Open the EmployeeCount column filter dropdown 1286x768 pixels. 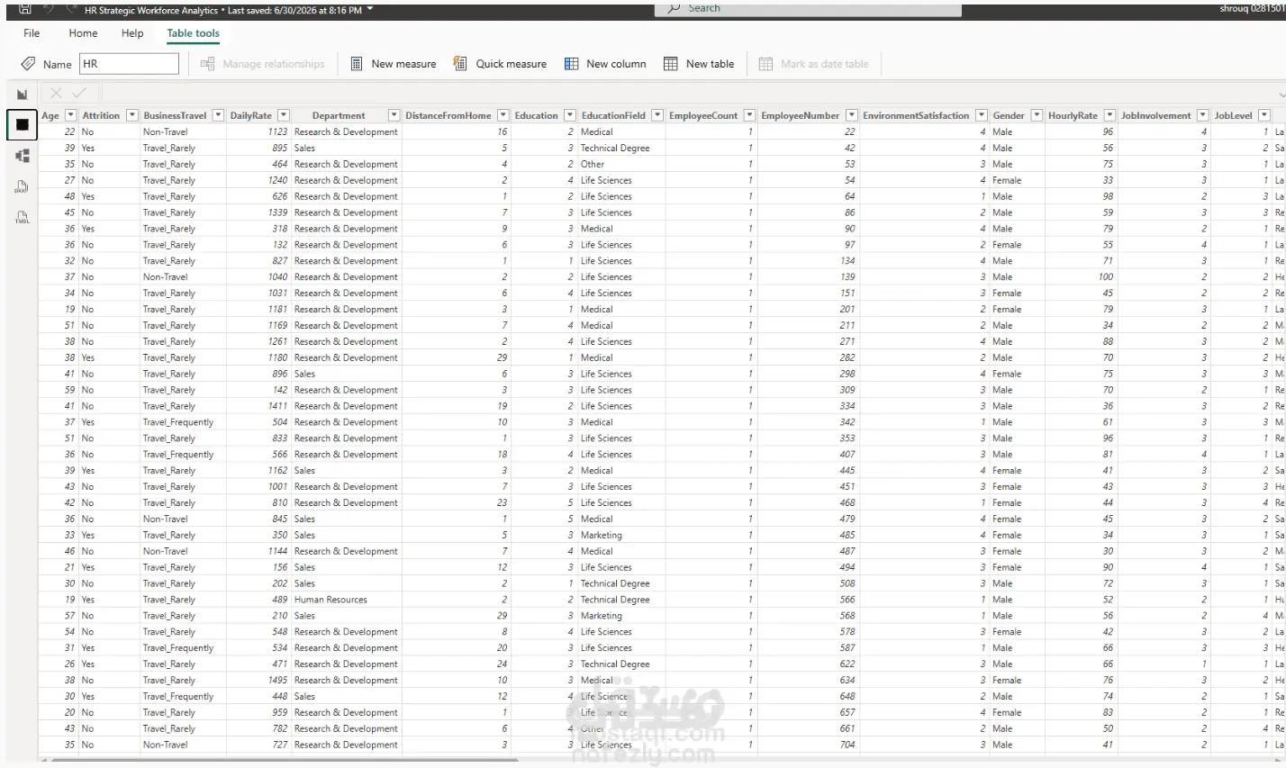tap(749, 115)
